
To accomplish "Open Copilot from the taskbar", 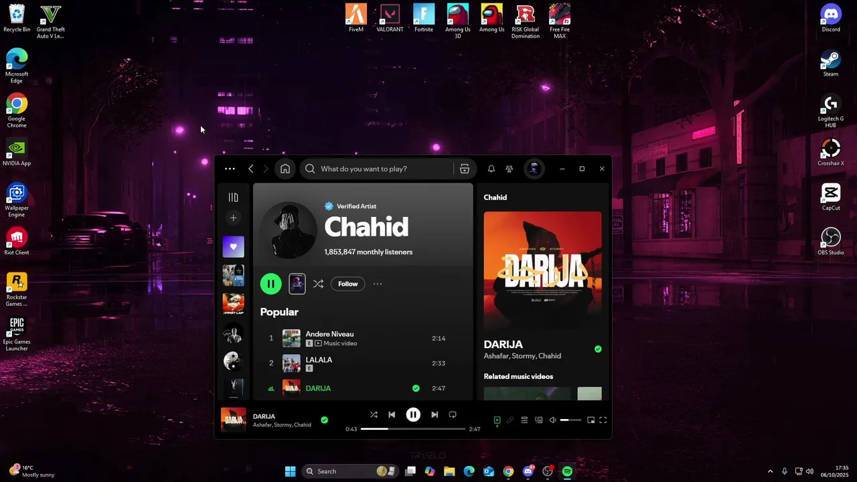I will [x=430, y=471].
